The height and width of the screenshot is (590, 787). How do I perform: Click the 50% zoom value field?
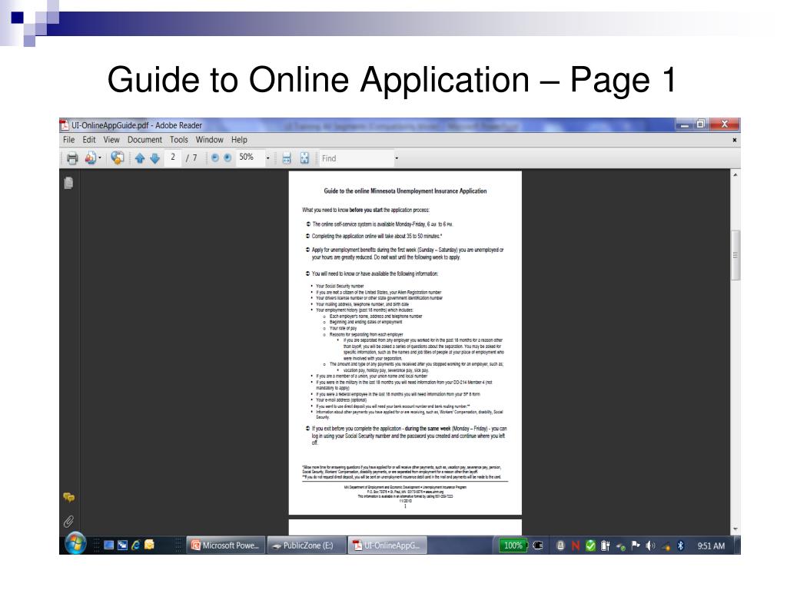[249, 157]
